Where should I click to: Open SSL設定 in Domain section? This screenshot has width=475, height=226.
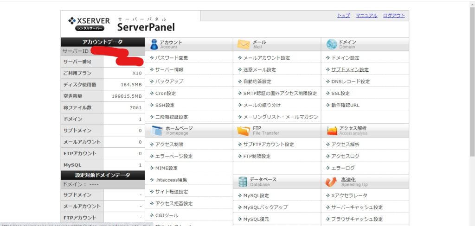340,94
